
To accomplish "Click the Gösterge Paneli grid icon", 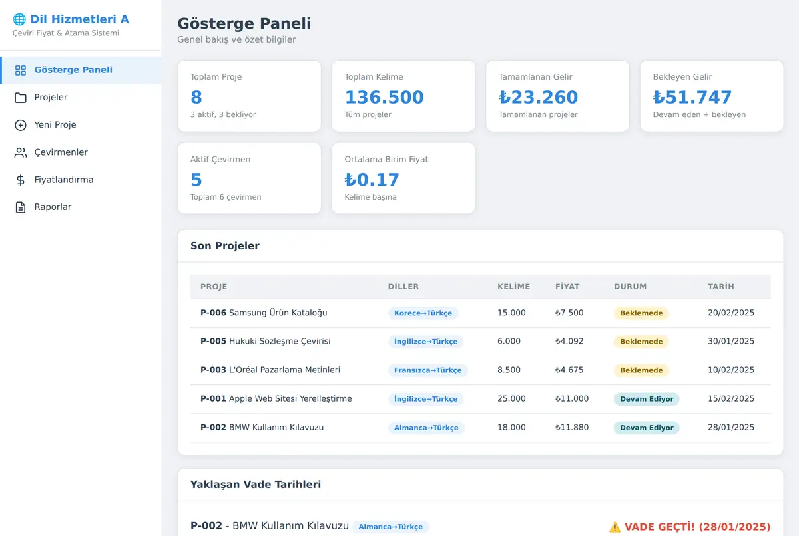I will coord(21,70).
